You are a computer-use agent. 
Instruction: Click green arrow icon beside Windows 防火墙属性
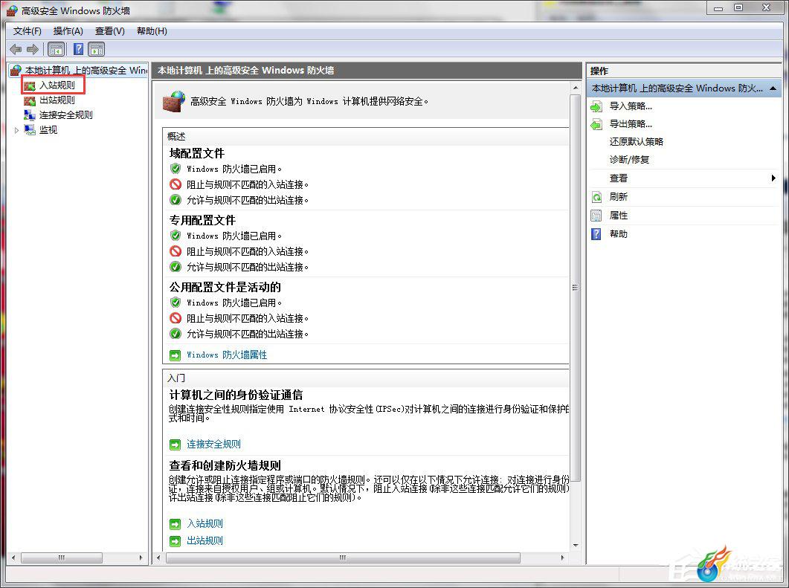175,355
